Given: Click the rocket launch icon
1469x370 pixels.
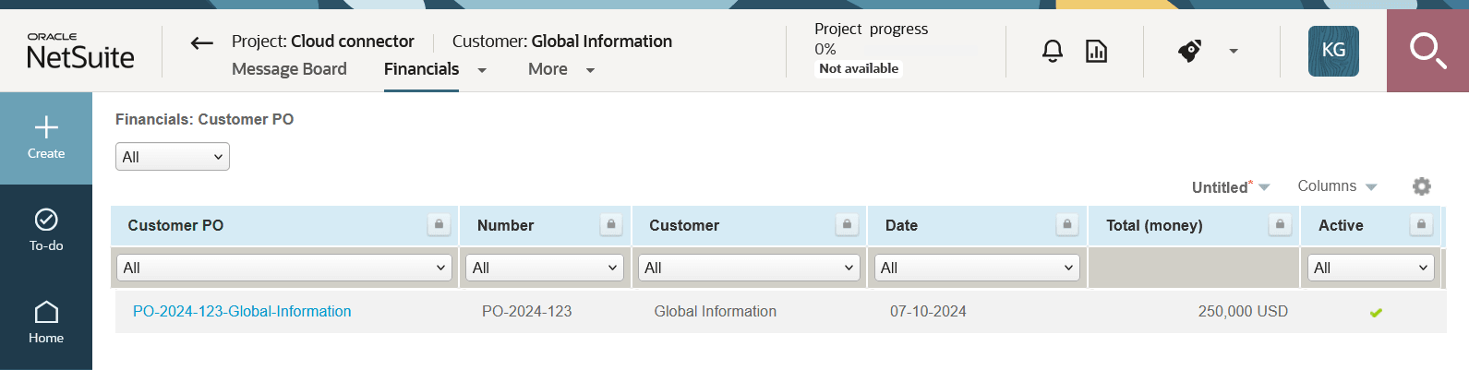Looking at the screenshot, I should (1190, 51).
